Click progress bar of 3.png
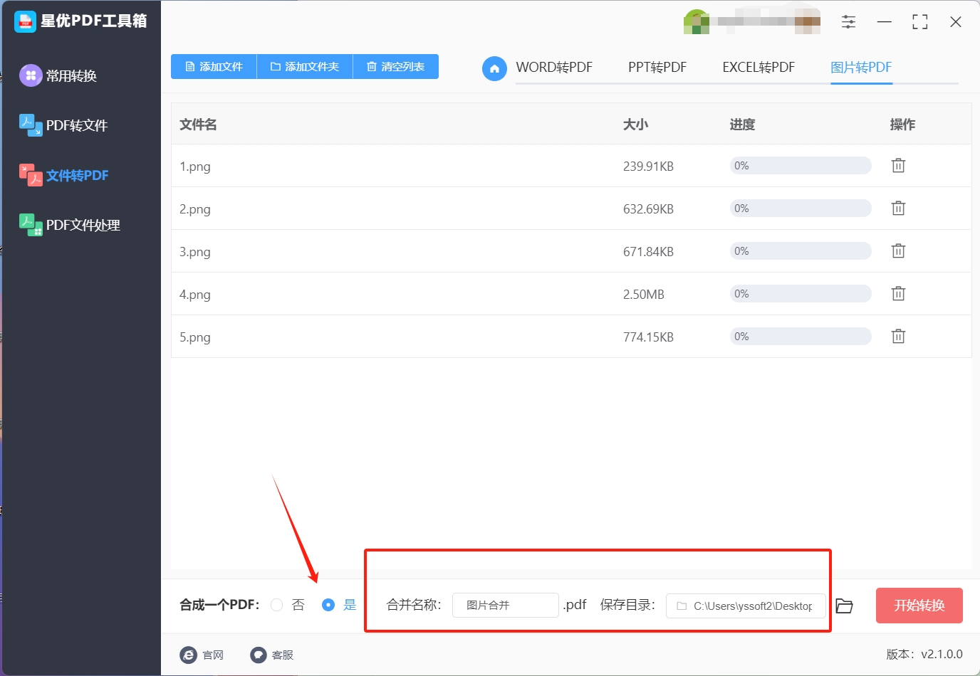The height and width of the screenshot is (676, 980). coord(800,250)
